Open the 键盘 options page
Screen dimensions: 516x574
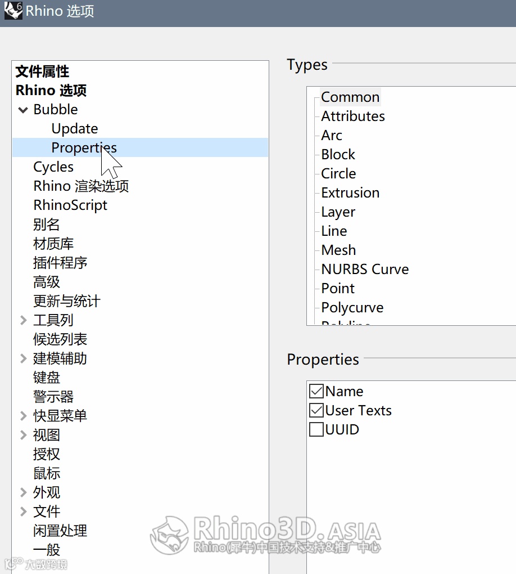(46, 378)
